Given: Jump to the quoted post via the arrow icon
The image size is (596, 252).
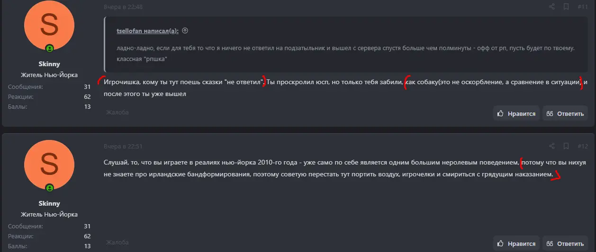Looking at the screenshot, I should tap(185, 31).
